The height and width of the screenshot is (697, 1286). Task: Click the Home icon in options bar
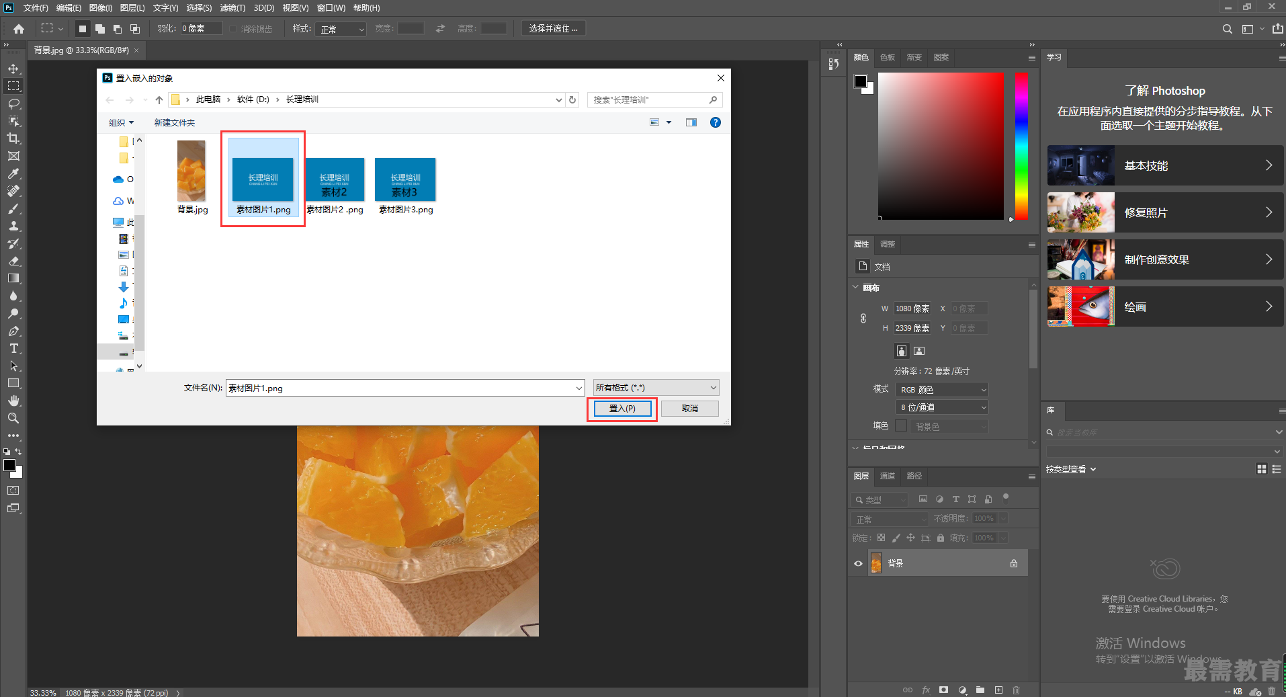(x=19, y=29)
